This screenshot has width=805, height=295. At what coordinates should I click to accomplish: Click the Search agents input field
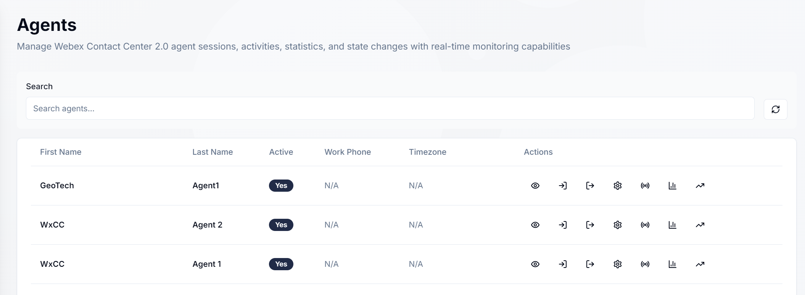pos(390,109)
